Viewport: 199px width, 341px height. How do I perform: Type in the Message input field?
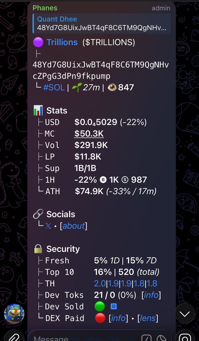(85, 338)
